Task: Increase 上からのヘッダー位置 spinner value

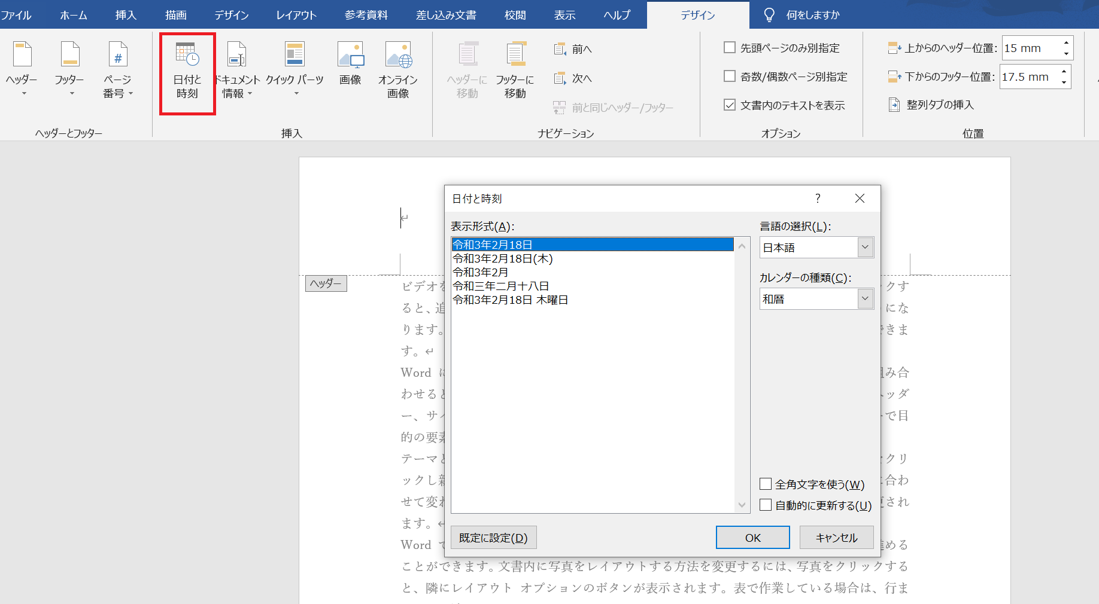Action: pyautogui.click(x=1066, y=42)
